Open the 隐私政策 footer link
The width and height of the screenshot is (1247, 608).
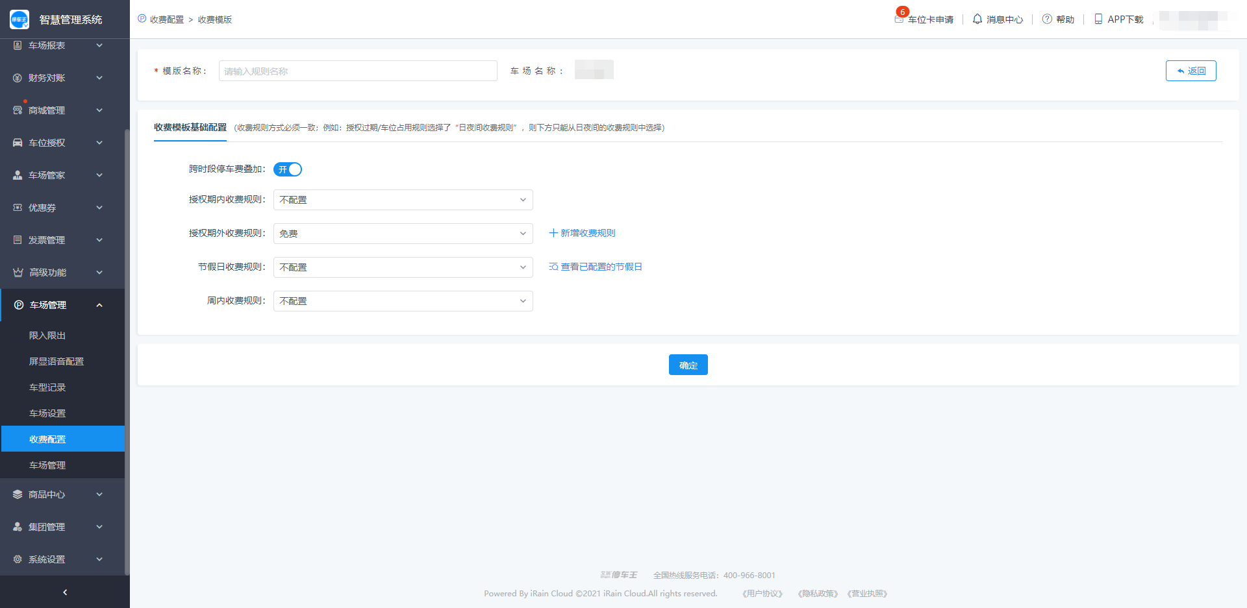(x=818, y=594)
